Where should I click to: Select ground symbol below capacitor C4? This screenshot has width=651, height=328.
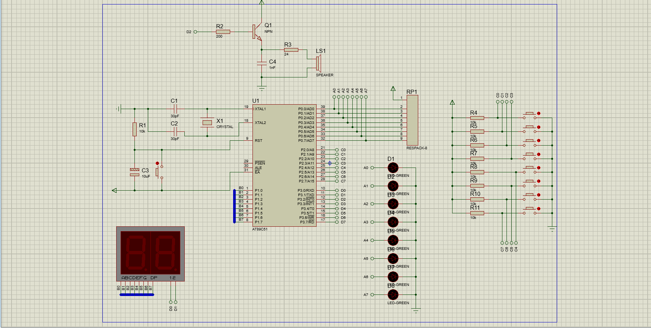pos(262,88)
